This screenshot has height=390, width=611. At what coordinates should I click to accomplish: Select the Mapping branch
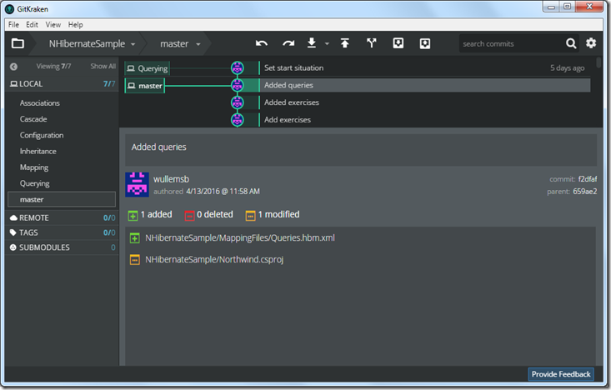[34, 167]
